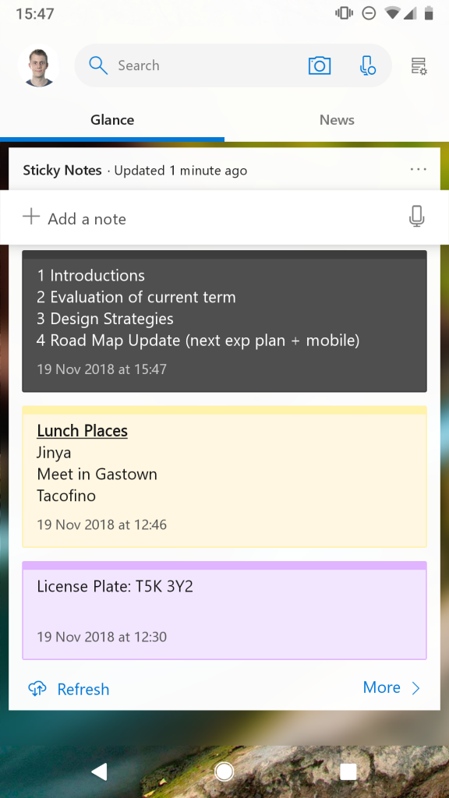449x798 pixels.
Task: Open the Lunch Places note
Action: click(x=224, y=476)
